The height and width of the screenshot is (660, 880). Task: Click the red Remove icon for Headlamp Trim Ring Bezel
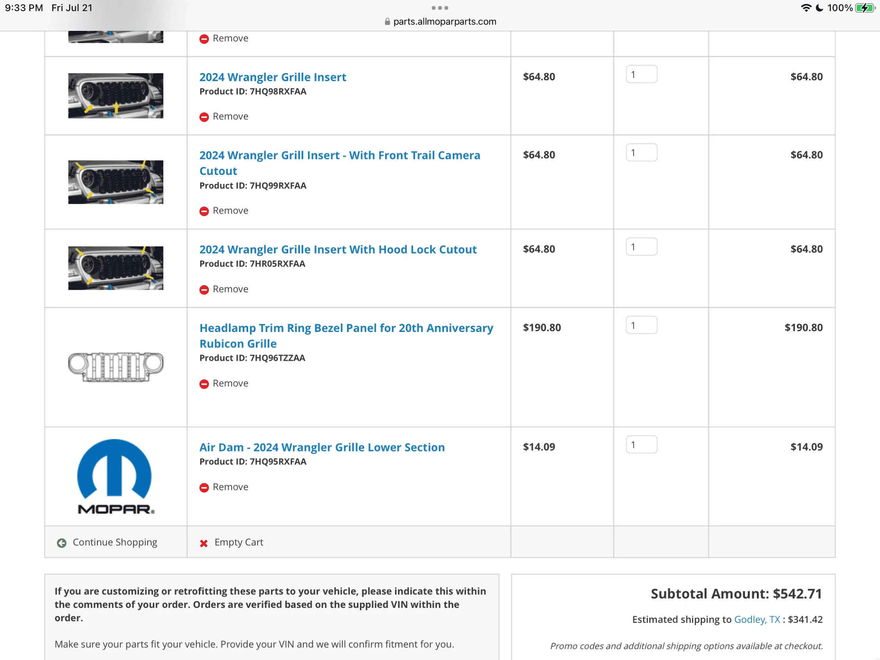(x=204, y=384)
